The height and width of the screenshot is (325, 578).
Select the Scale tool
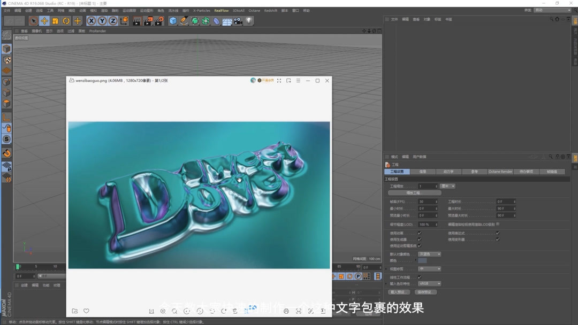click(54, 21)
